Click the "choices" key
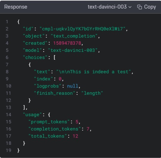161x158 pixels. [x=35, y=58]
